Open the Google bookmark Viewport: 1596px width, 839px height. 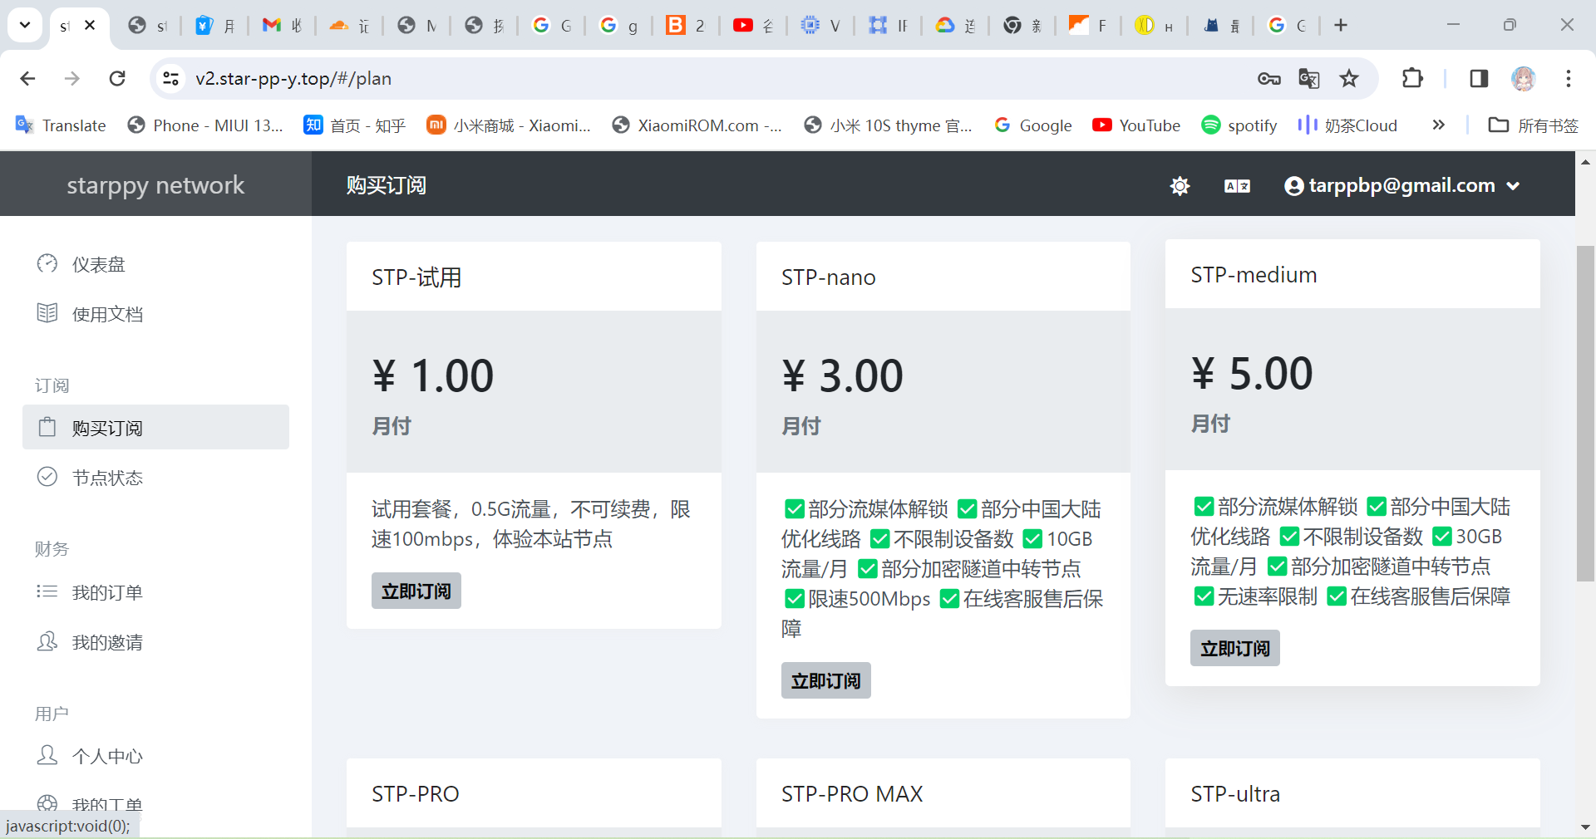pos(1033,125)
